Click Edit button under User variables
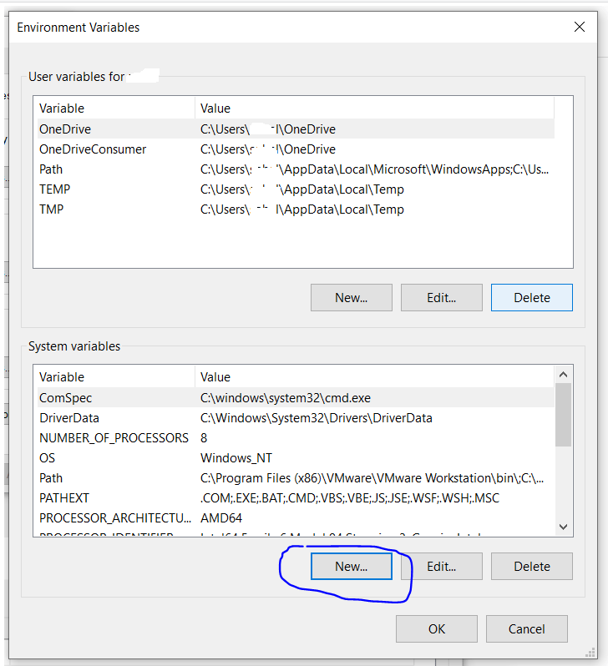Screen dimensions: 608x666 click(441, 298)
